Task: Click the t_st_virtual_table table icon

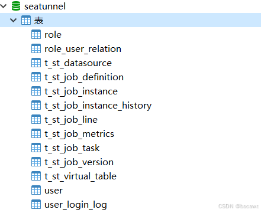Action: point(36,176)
